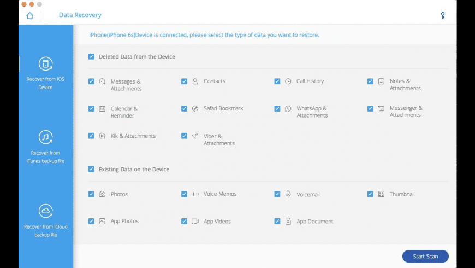Click the Home icon in the top bar
The width and height of the screenshot is (475, 268).
(x=29, y=15)
